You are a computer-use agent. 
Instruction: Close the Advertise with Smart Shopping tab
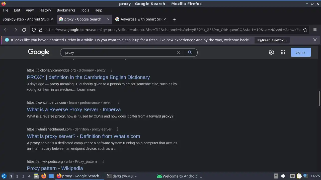(165, 19)
